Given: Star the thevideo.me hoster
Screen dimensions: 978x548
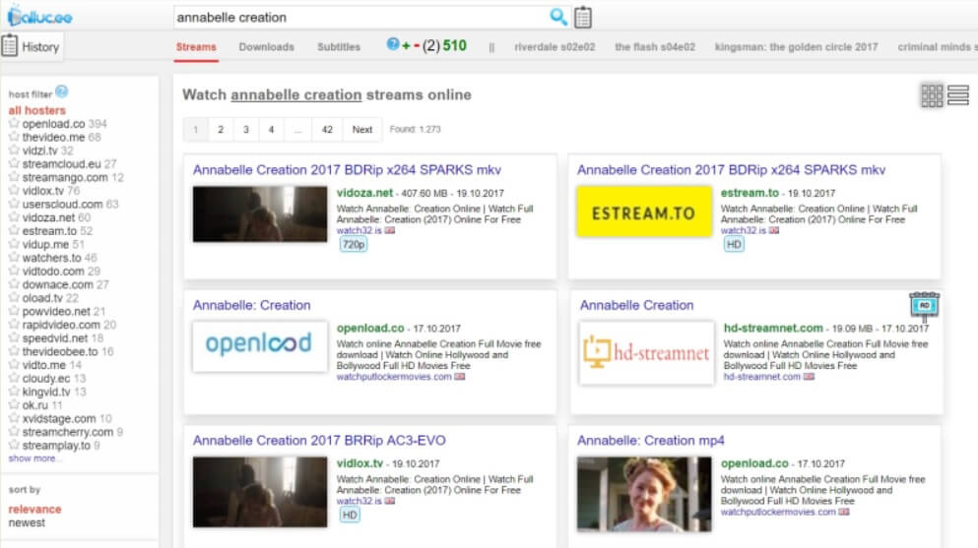Looking at the screenshot, I should (14, 137).
